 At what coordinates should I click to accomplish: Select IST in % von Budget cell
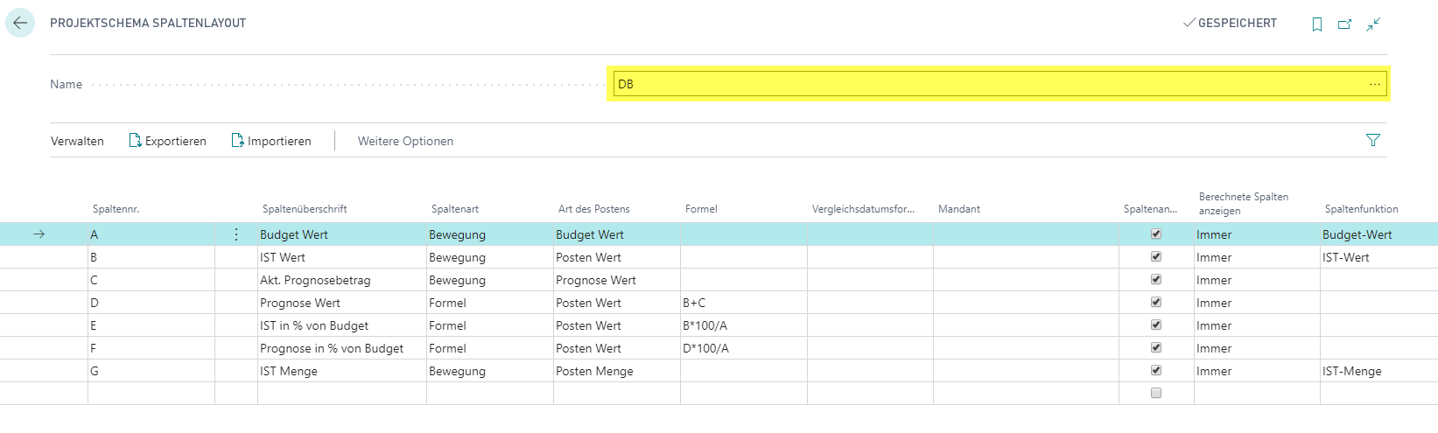click(x=342, y=325)
